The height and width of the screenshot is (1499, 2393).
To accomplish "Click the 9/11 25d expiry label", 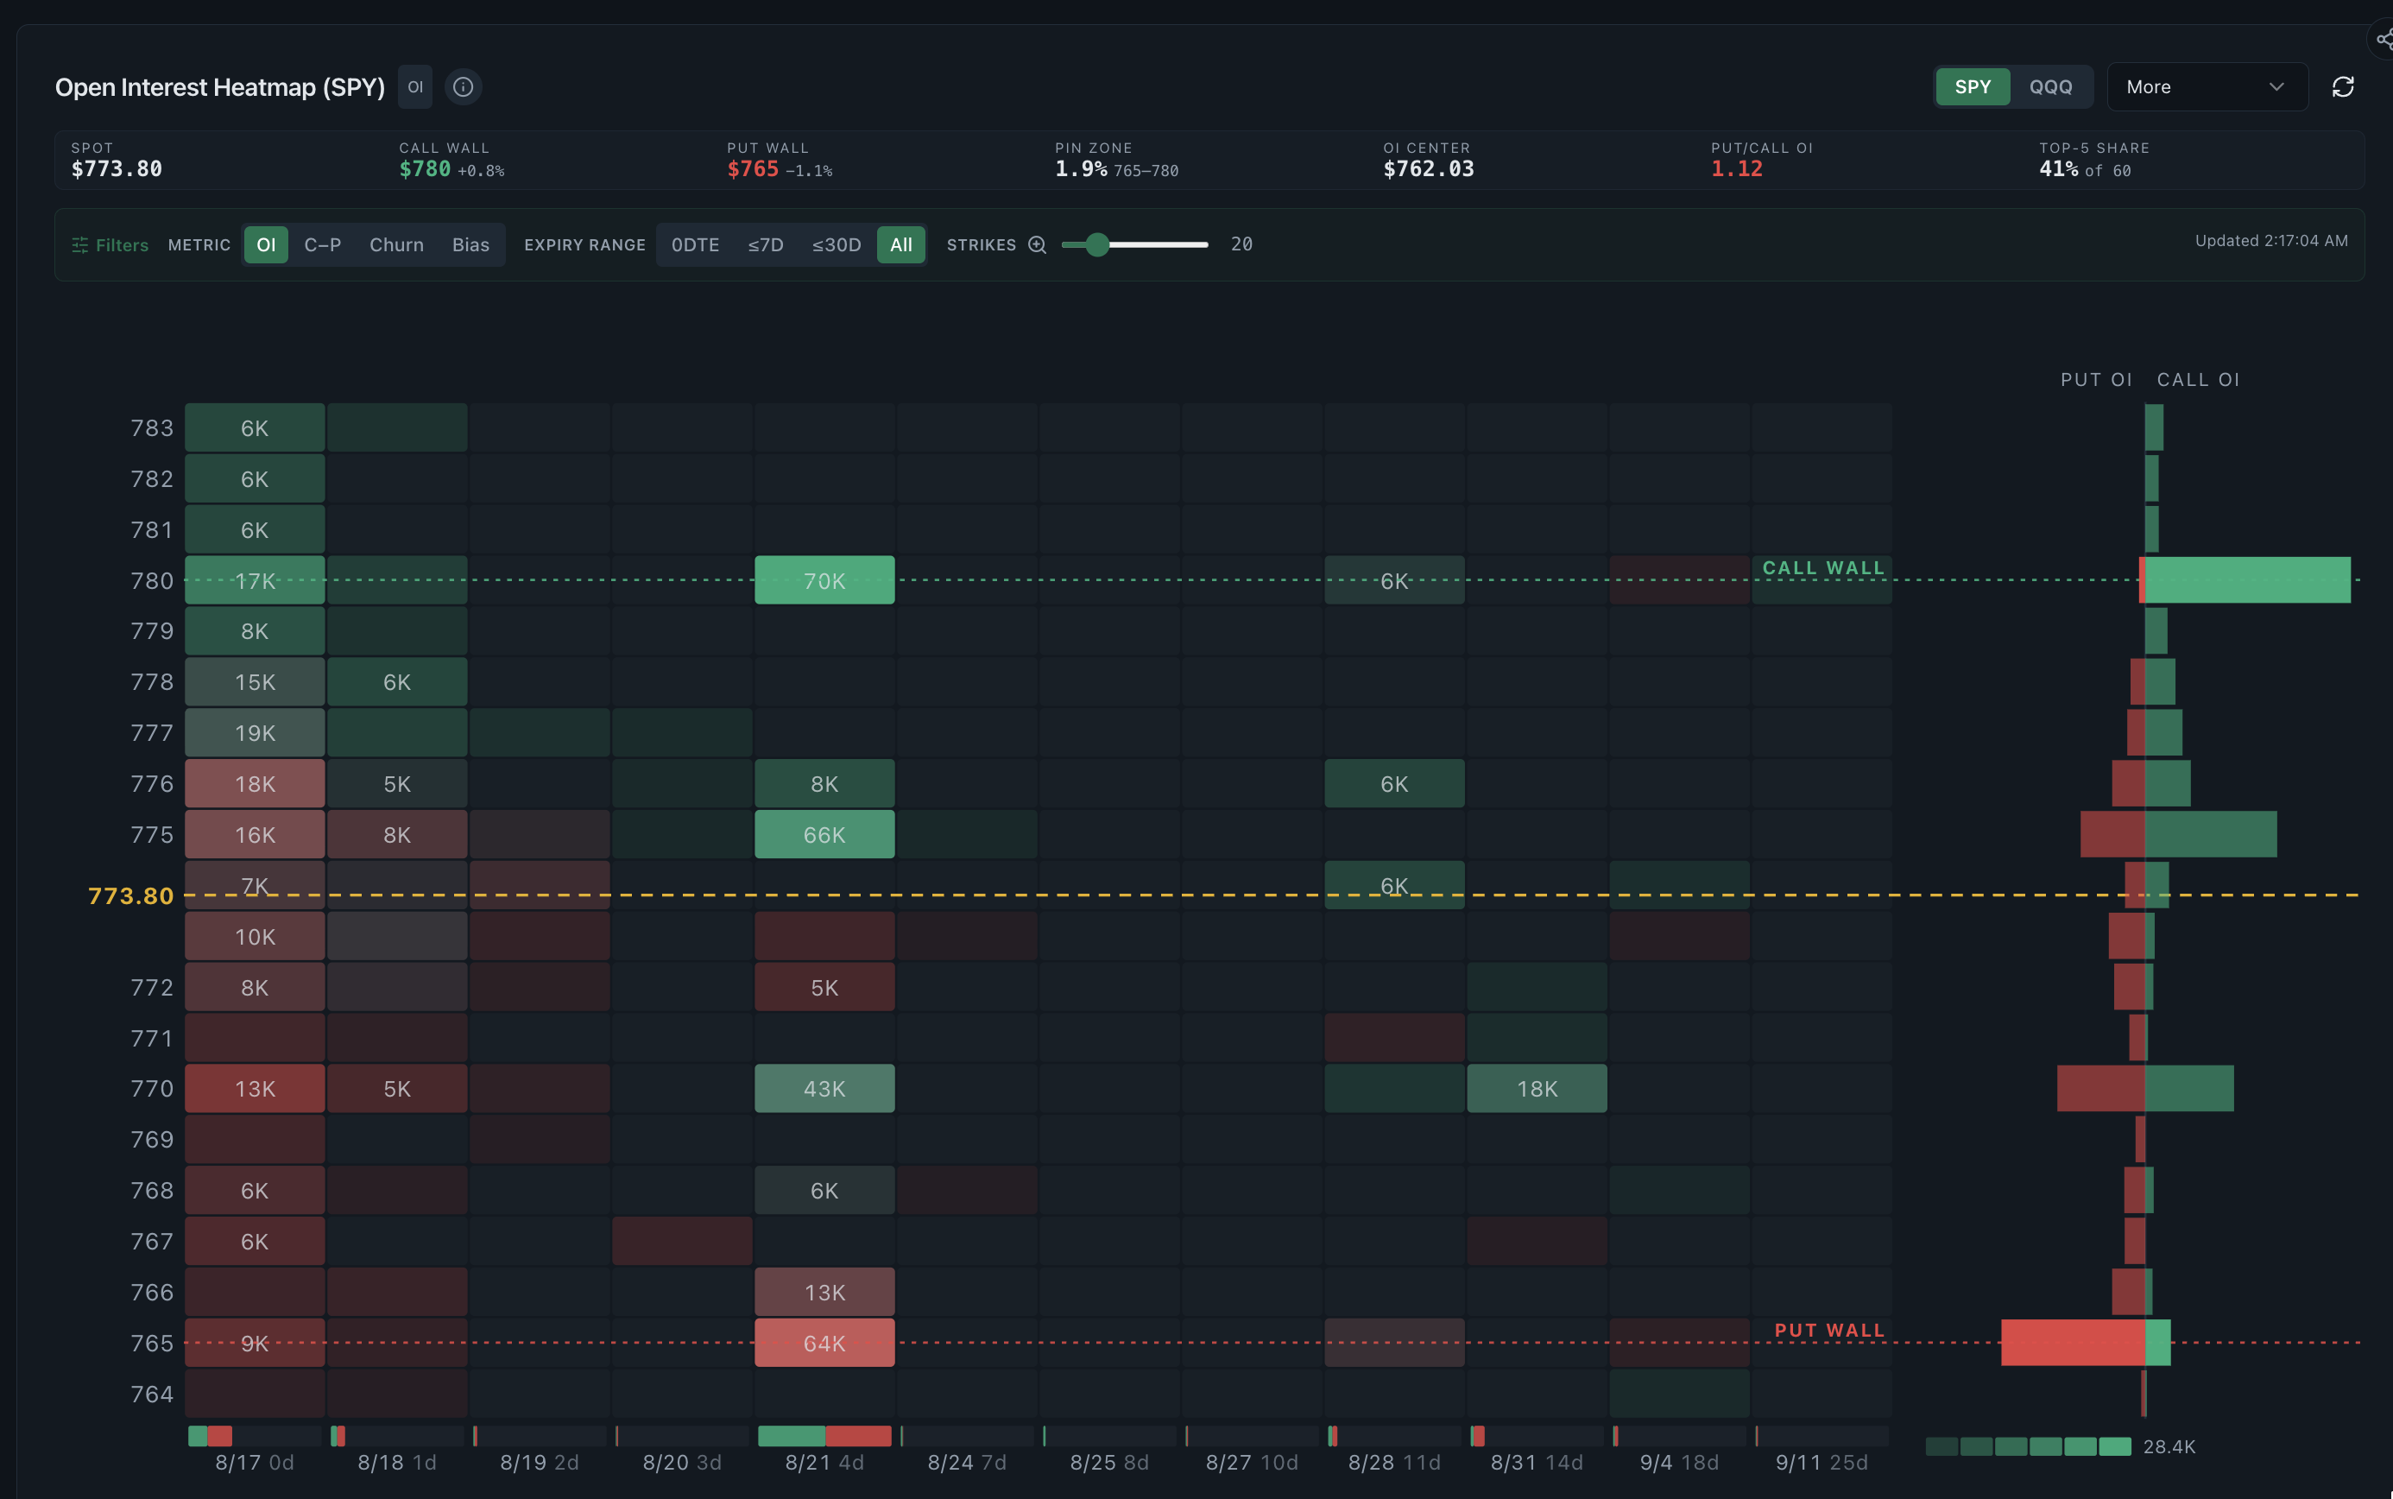I will 1822,1464.
